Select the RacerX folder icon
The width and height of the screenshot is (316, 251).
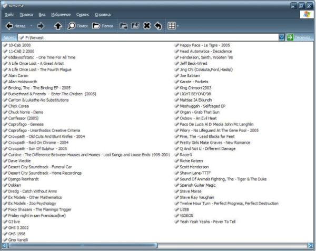(x=177, y=155)
